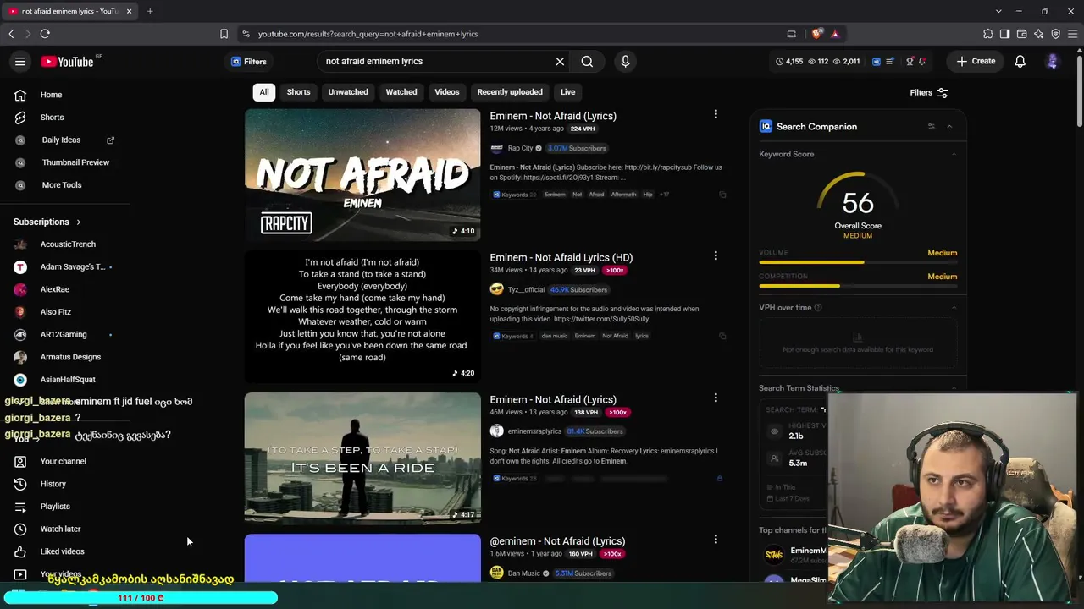Open options for @eminem - Not Afraid (Lyrics)
Viewport: 1084px width, 609px height.
(716, 539)
